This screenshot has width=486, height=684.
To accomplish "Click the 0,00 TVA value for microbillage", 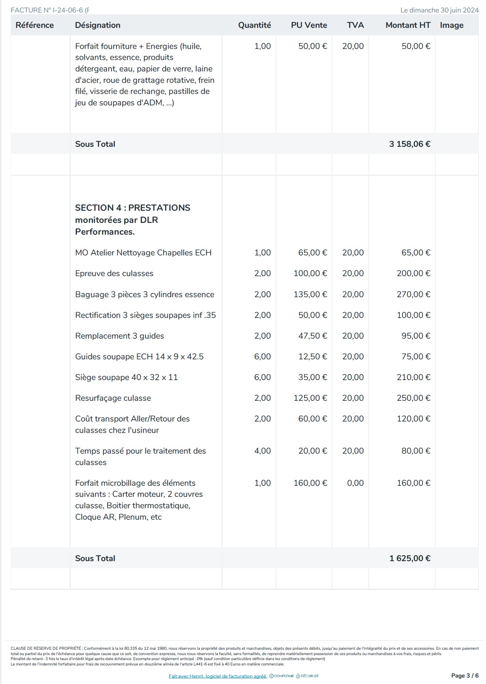I will click(355, 483).
